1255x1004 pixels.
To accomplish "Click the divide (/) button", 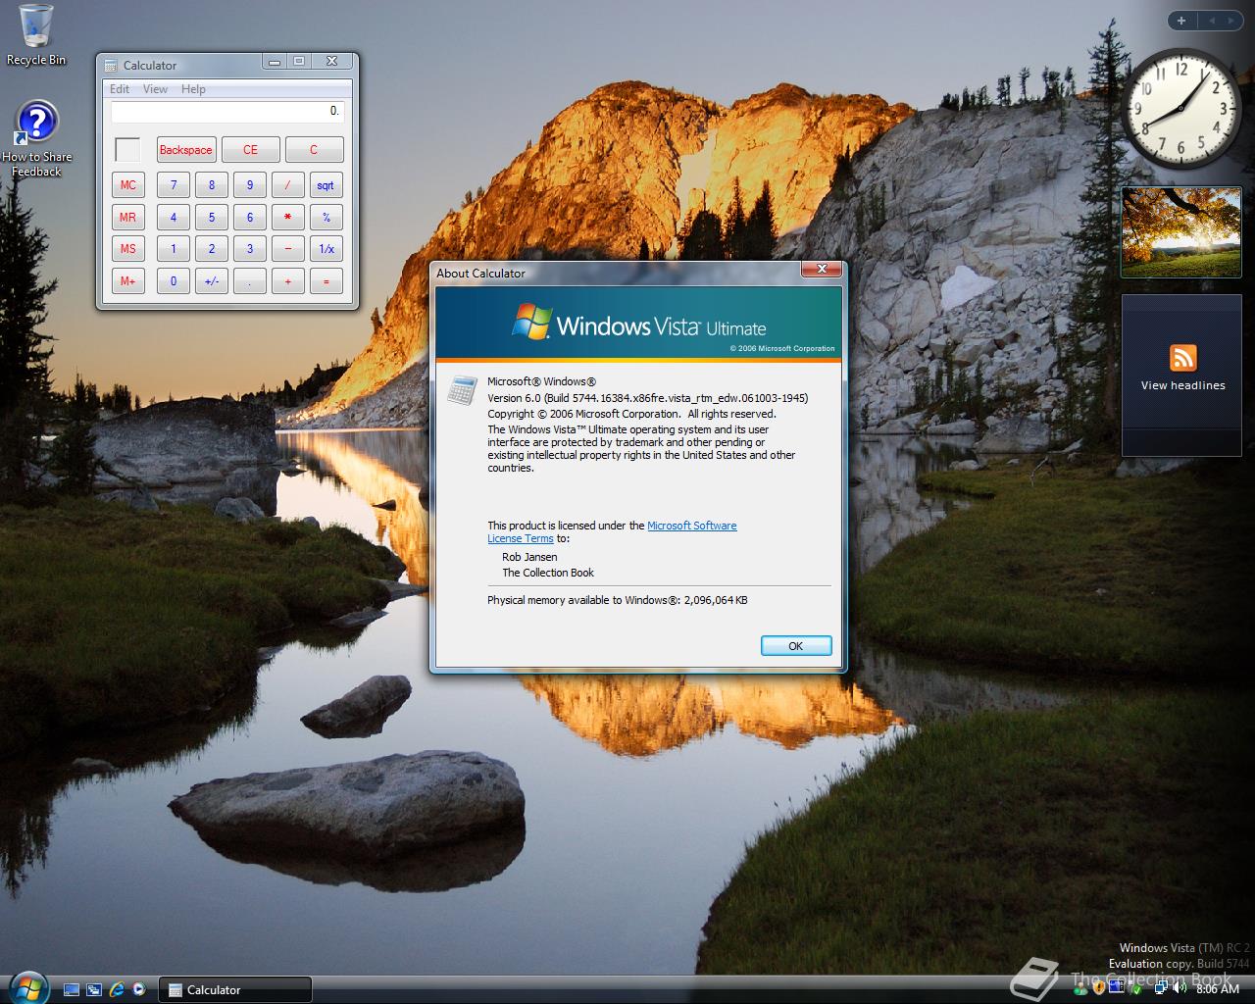I will point(287,185).
